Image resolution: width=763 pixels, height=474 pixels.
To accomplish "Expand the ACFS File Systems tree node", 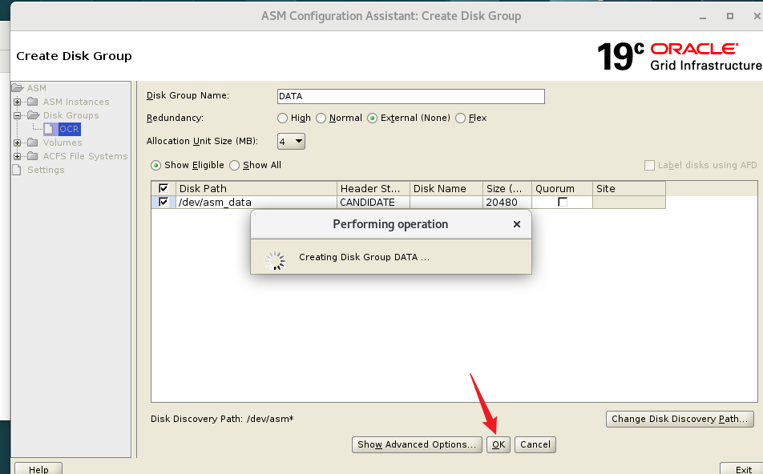I will coord(18,156).
